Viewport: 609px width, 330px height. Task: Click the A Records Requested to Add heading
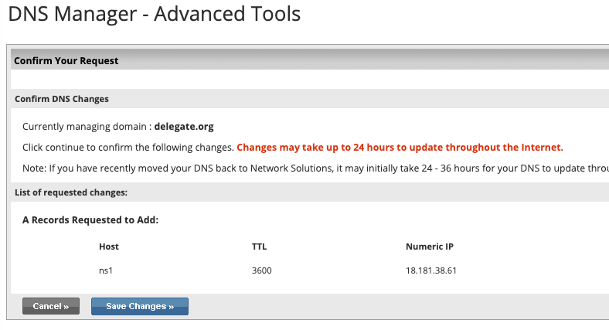click(90, 220)
